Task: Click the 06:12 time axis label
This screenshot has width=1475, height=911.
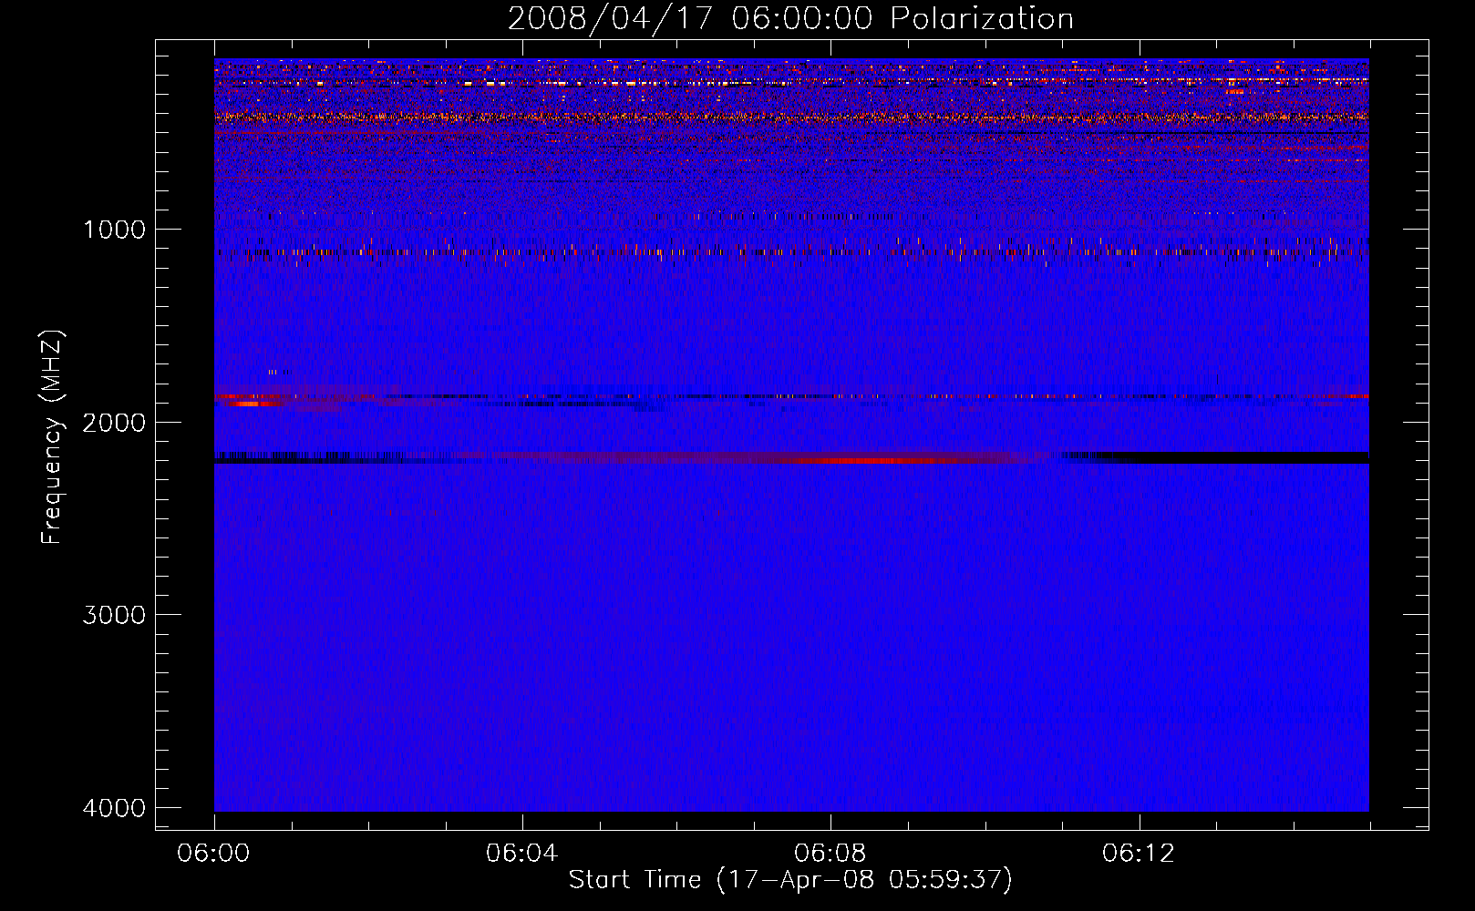Action: [x=1138, y=854]
